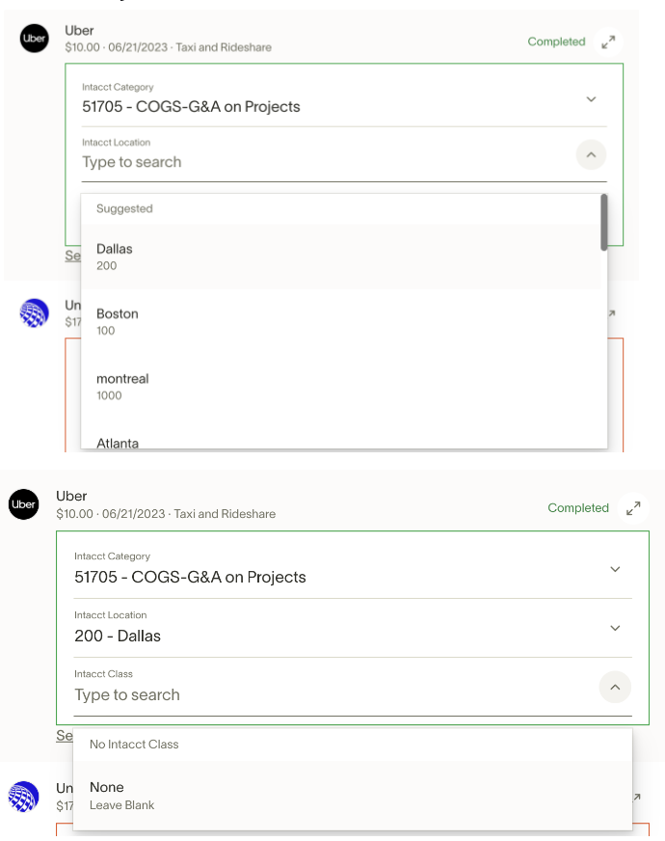This screenshot has height=841, width=665.
Task: Collapse the Intacct Location dropdown in top card
Action: click(x=591, y=154)
